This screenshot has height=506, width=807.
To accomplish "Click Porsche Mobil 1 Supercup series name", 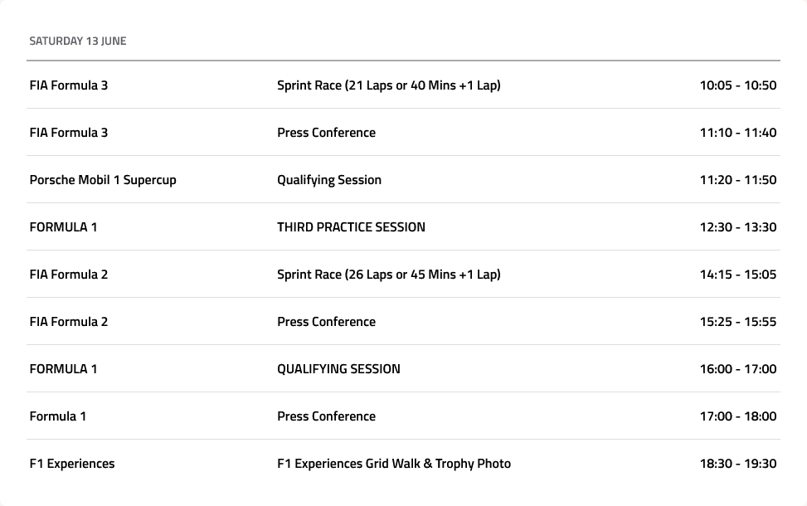I will [x=103, y=180].
